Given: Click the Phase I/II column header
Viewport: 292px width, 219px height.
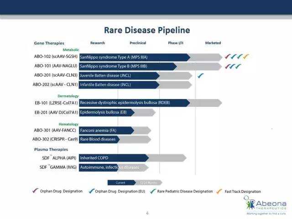Looking at the screenshot, I should [x=176, y=43].
